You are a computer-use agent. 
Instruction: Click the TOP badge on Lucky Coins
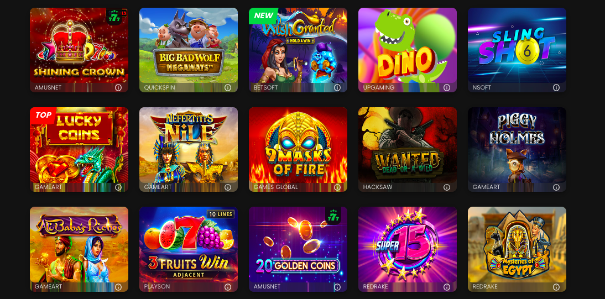pos(43,116)
